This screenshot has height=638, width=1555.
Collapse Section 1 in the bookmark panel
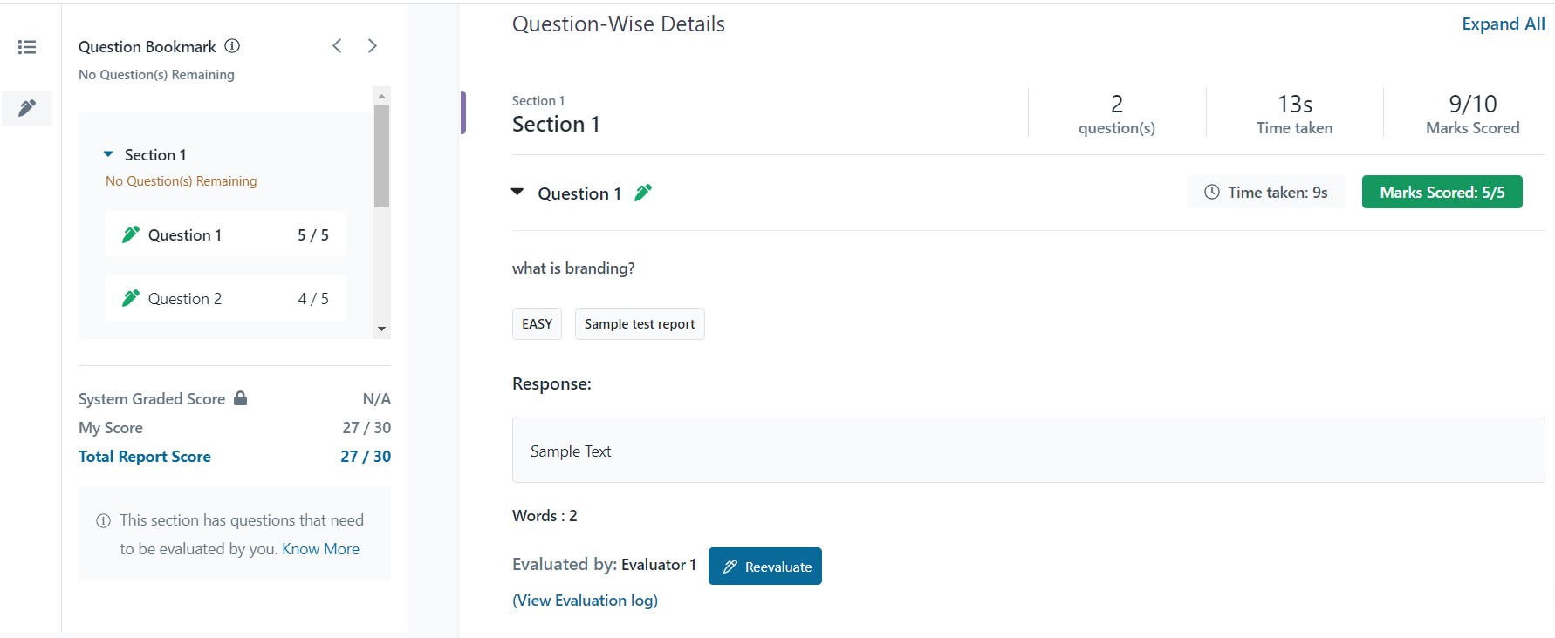pos(108,154)
